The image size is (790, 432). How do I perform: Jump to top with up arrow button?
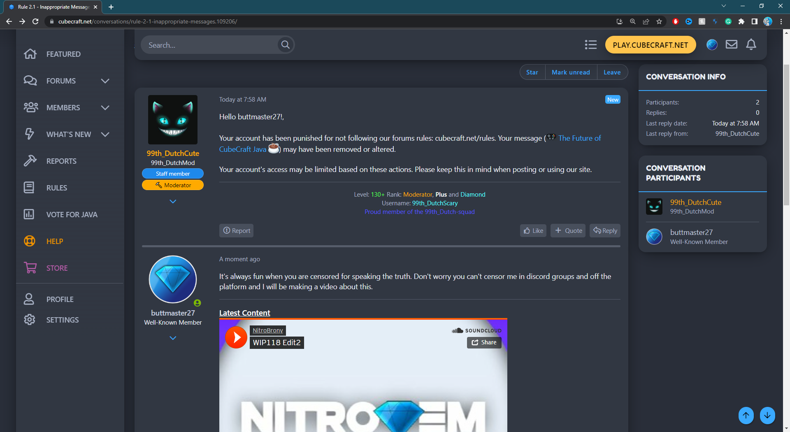[746, 416]
